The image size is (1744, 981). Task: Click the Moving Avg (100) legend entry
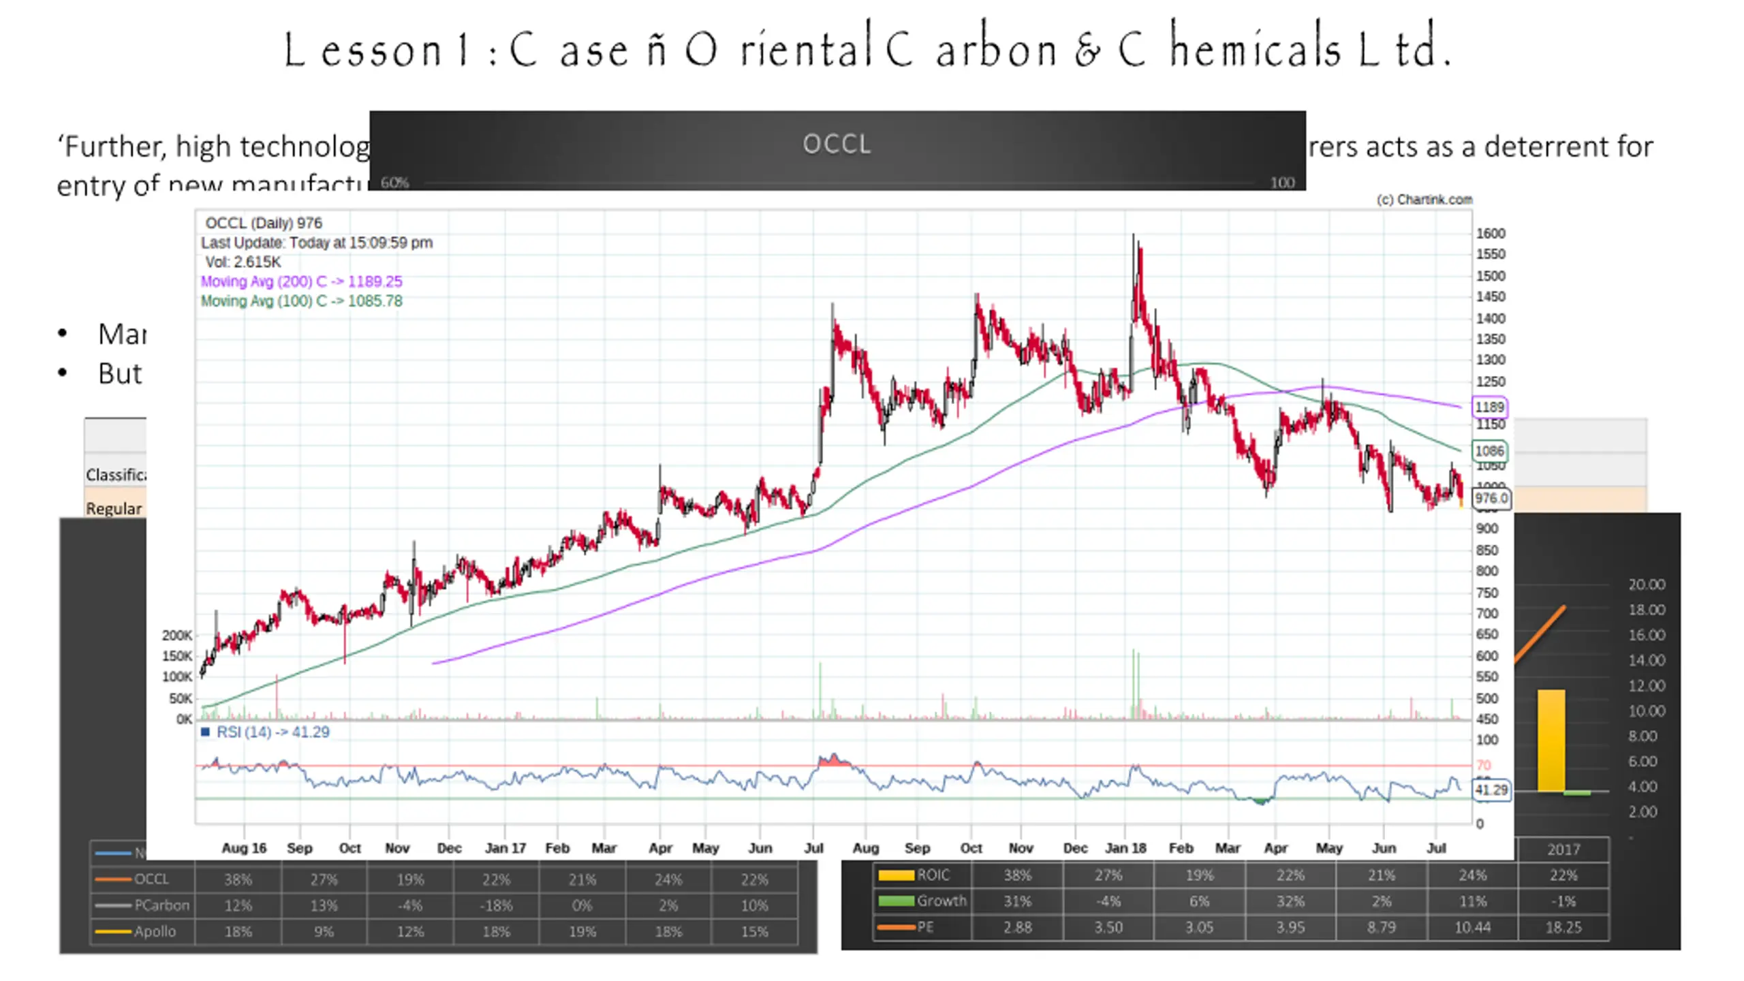point(301,300)
